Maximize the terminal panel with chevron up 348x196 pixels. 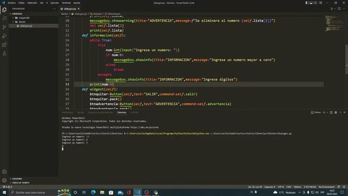click(340, 113)
